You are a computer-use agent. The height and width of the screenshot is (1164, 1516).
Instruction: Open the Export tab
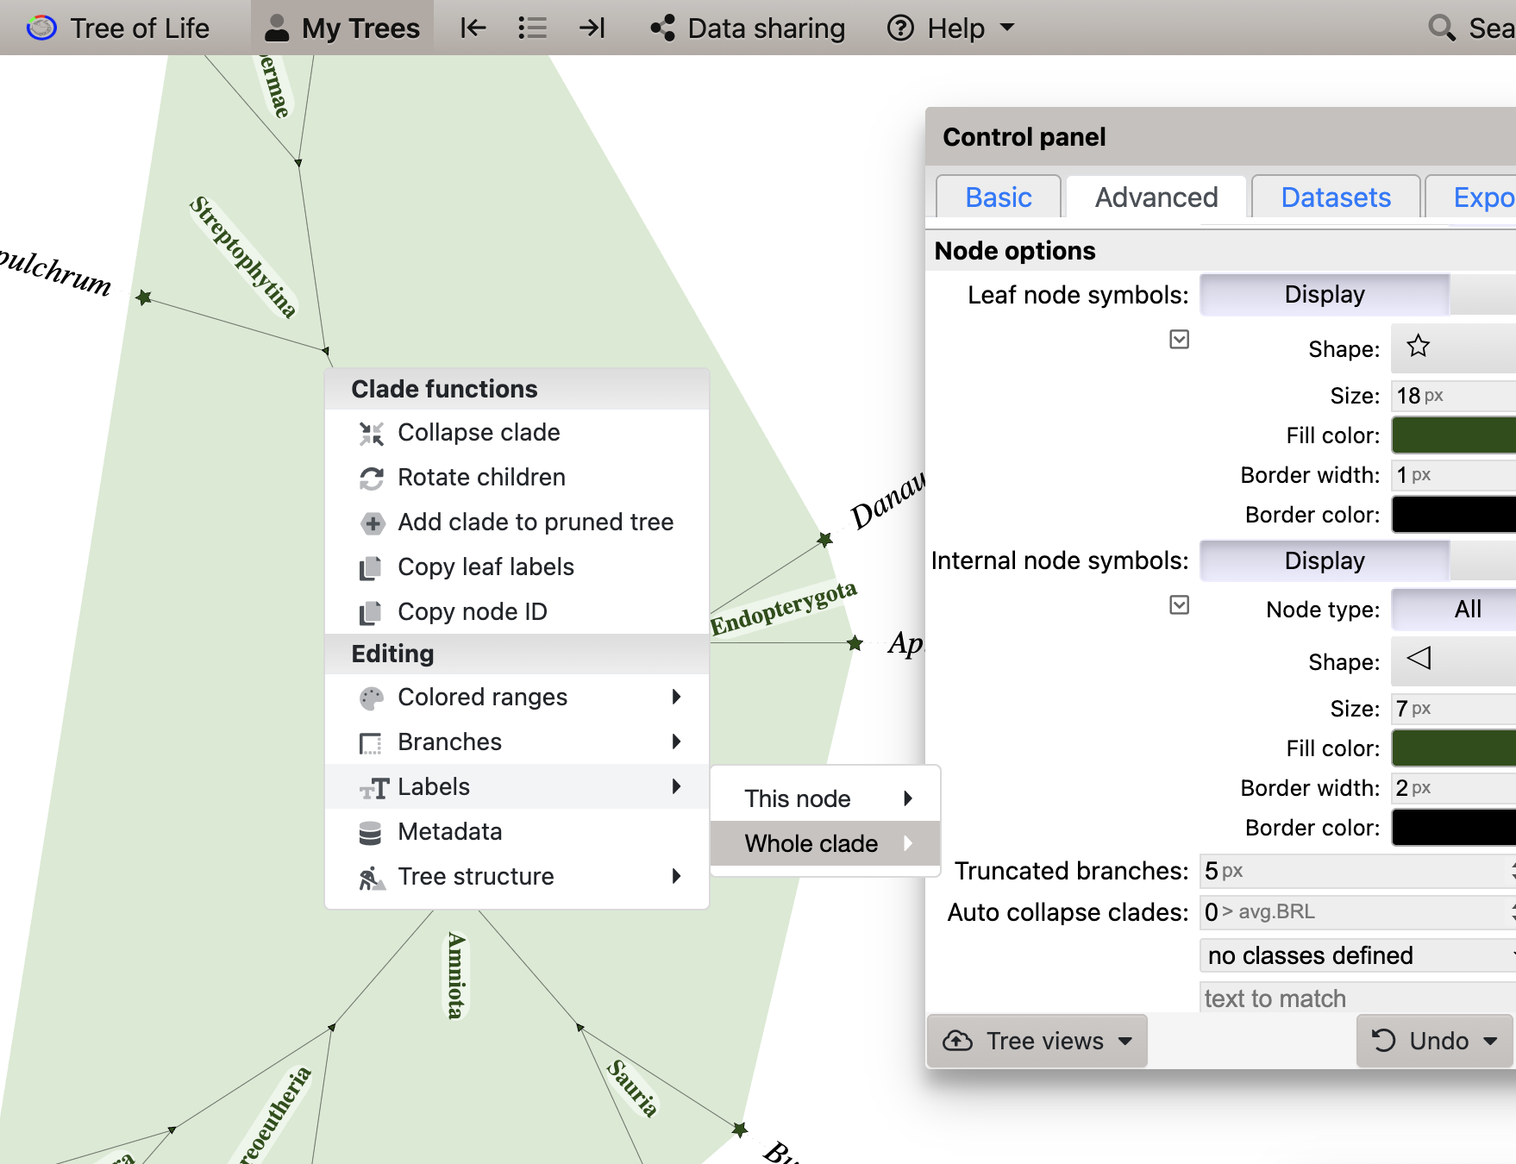click(x=1471, y=197)
